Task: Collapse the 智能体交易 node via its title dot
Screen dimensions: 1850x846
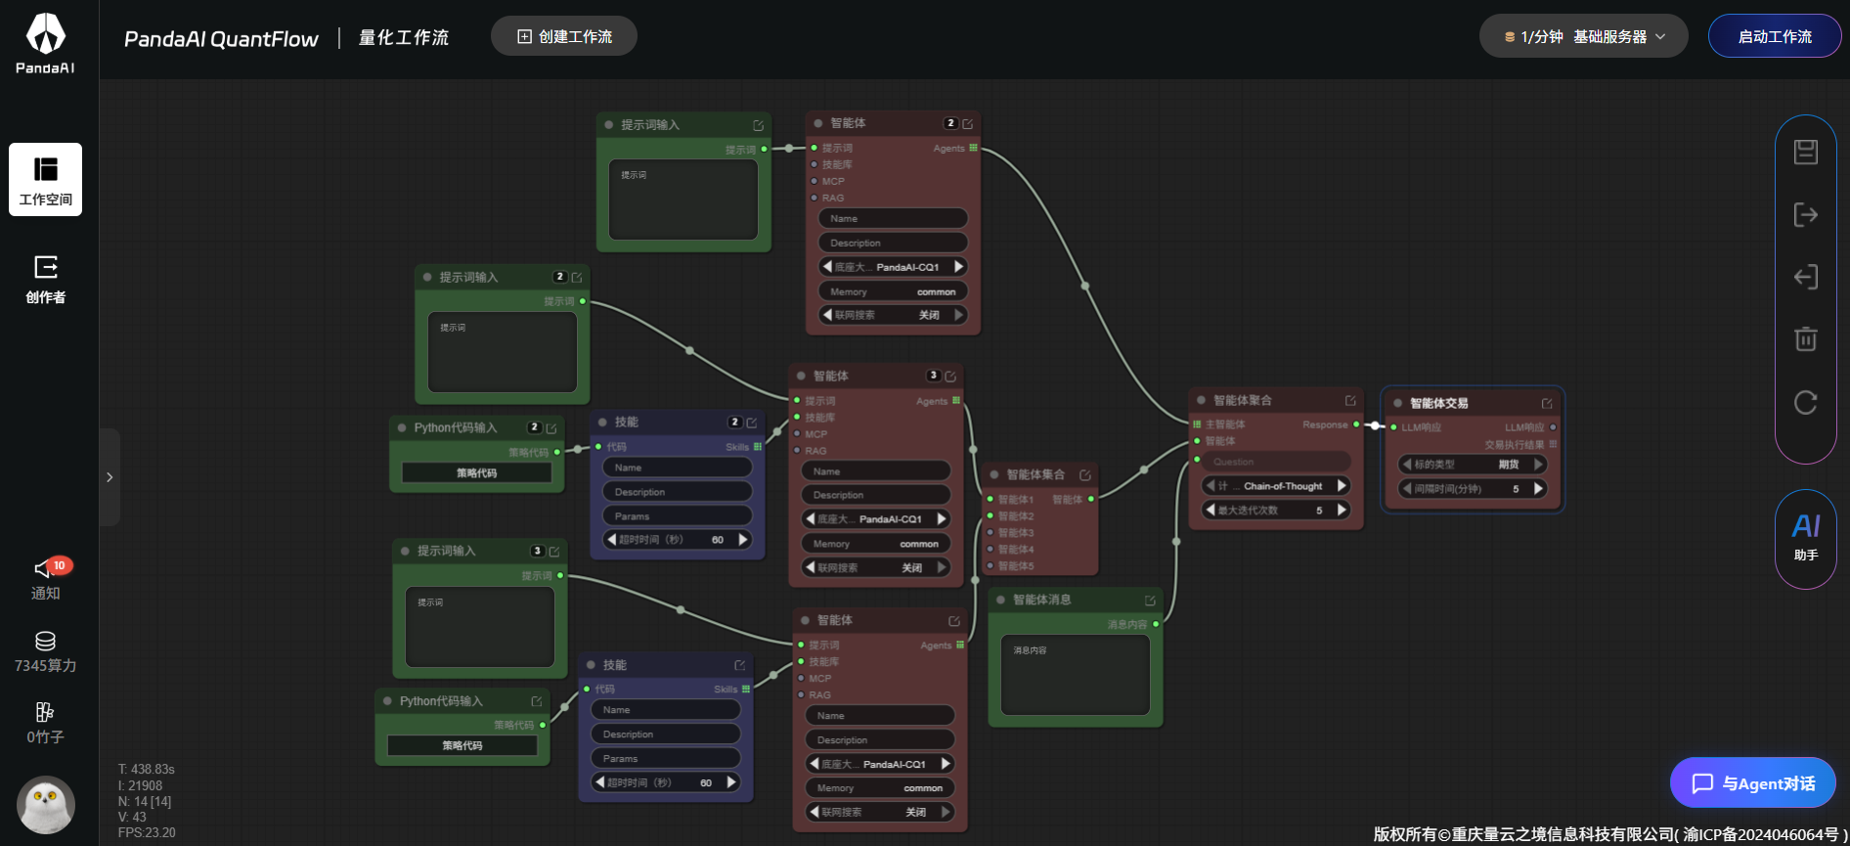Action: tap(1398, 403)
